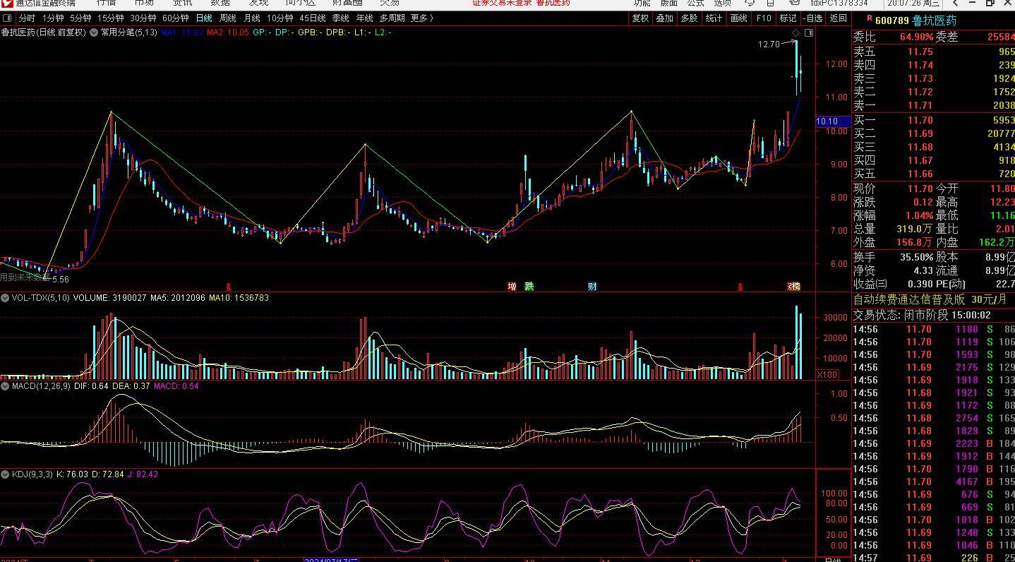Toggle the left sidebar panel icon
Screen dimensions: 1015x562
(8, 18)
